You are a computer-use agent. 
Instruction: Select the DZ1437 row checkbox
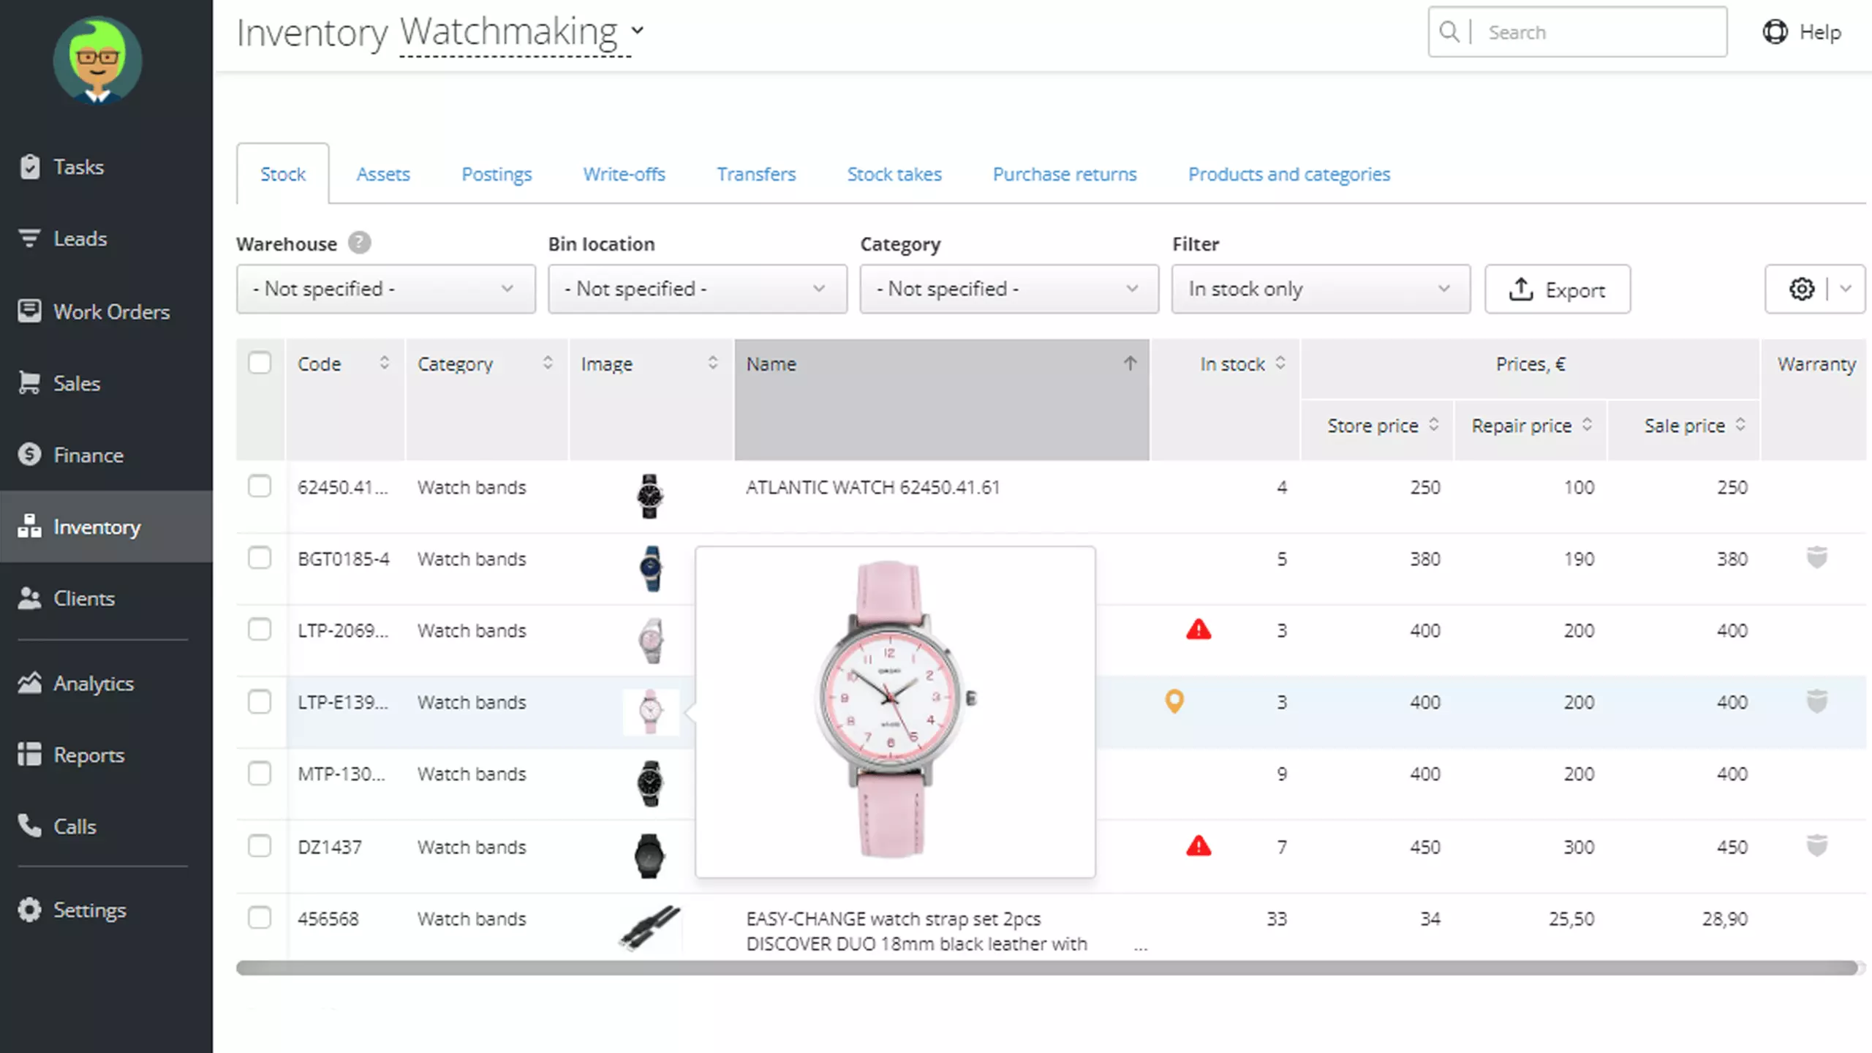tap(260, 846)
